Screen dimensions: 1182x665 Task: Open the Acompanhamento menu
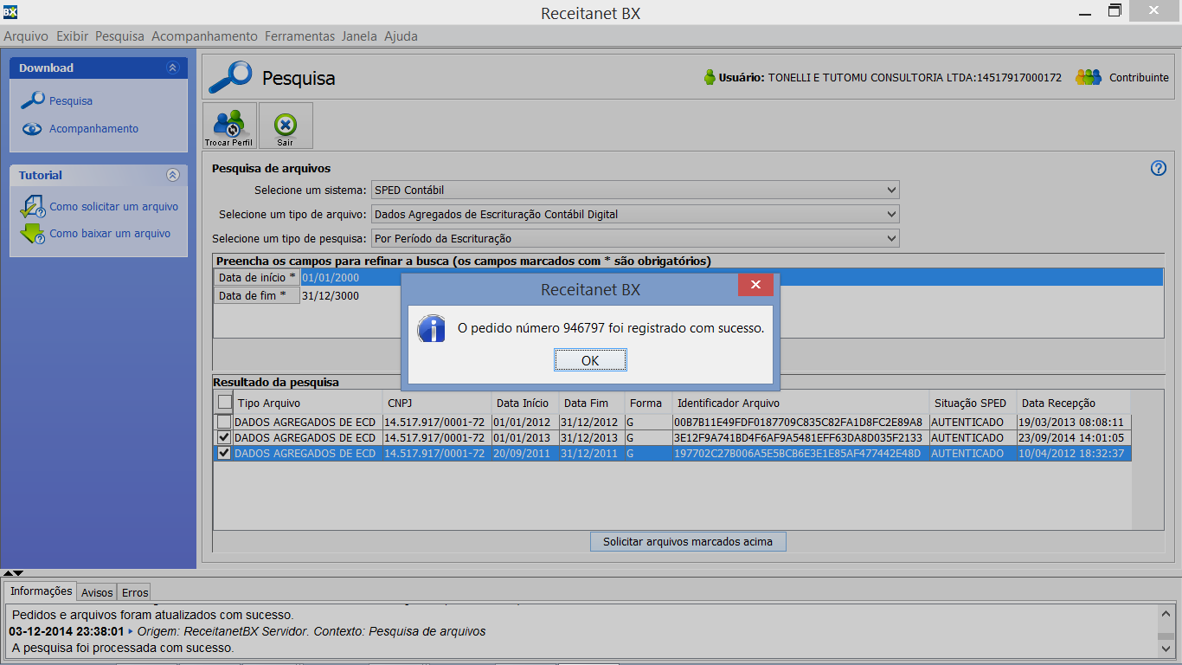204,36
